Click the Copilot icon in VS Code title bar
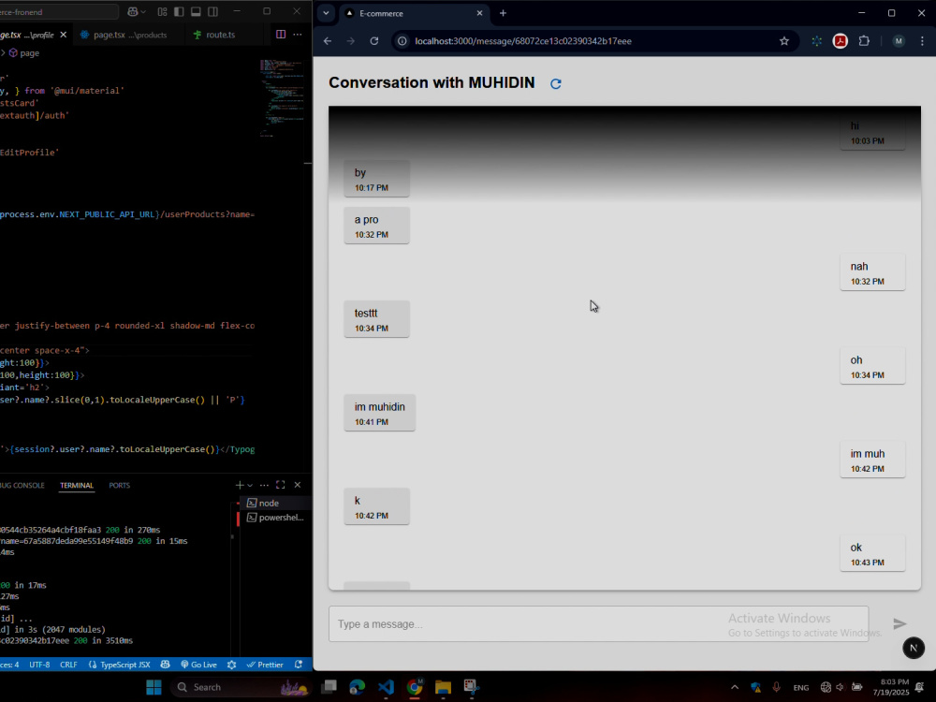Image resolution: width=936 pixels, height=702 pixels. click(133, 11)
